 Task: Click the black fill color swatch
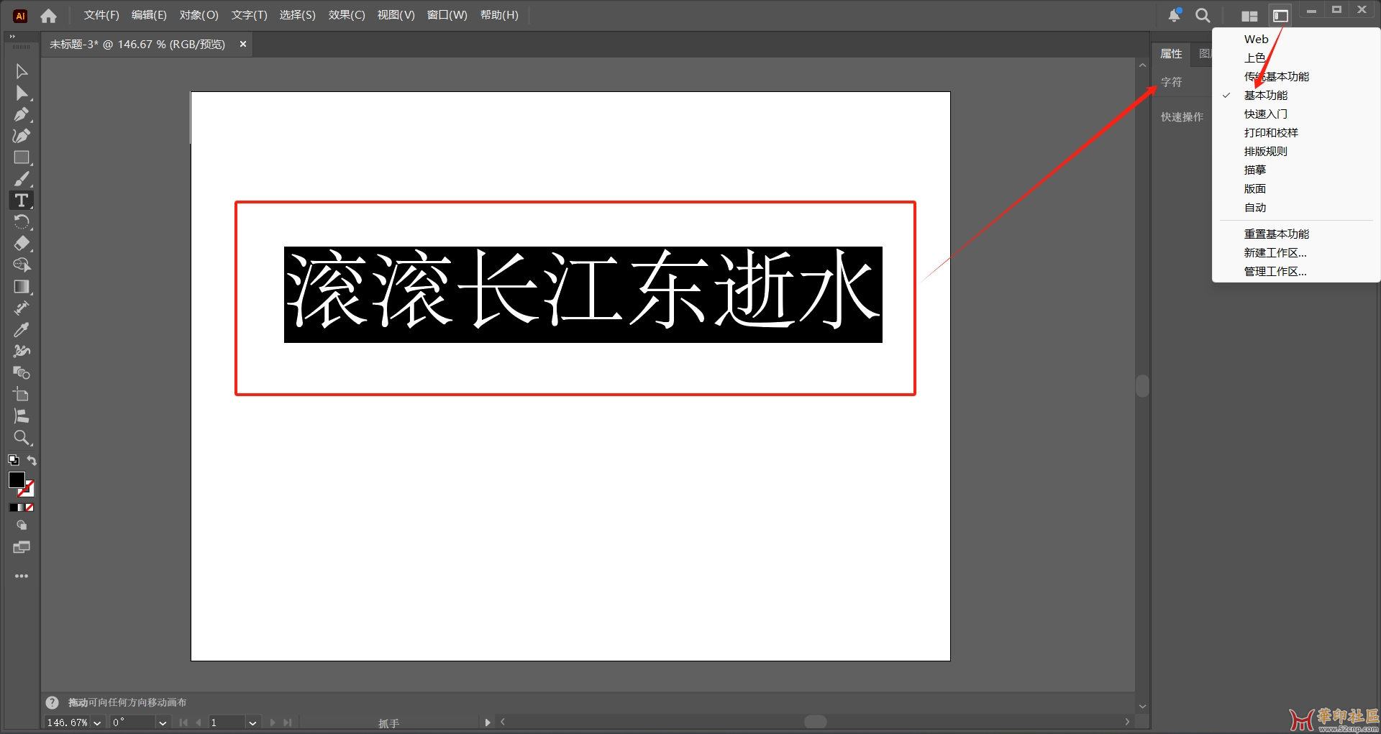click(x=17, y=480)
